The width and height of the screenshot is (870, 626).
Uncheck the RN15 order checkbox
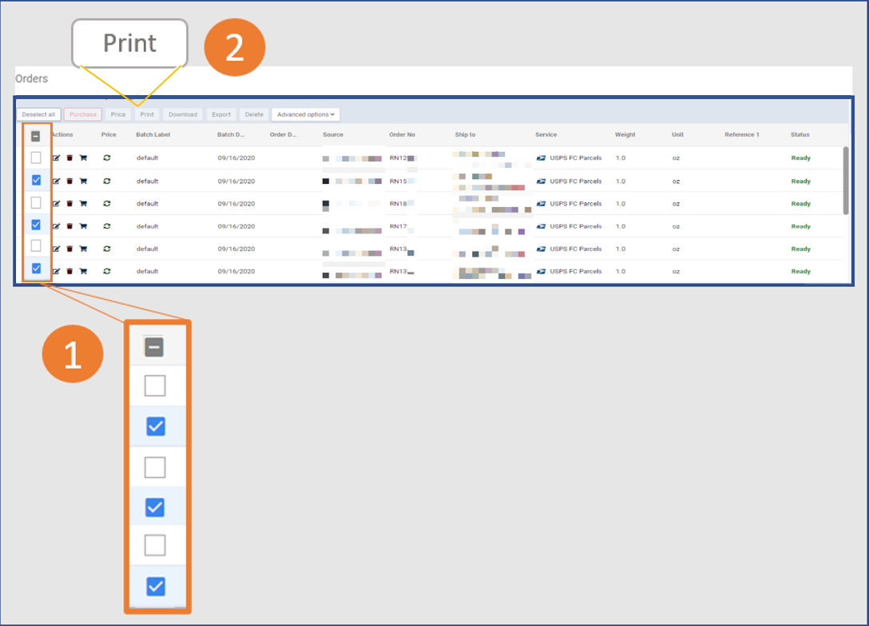pyautogui.click(x=35, y=181)
